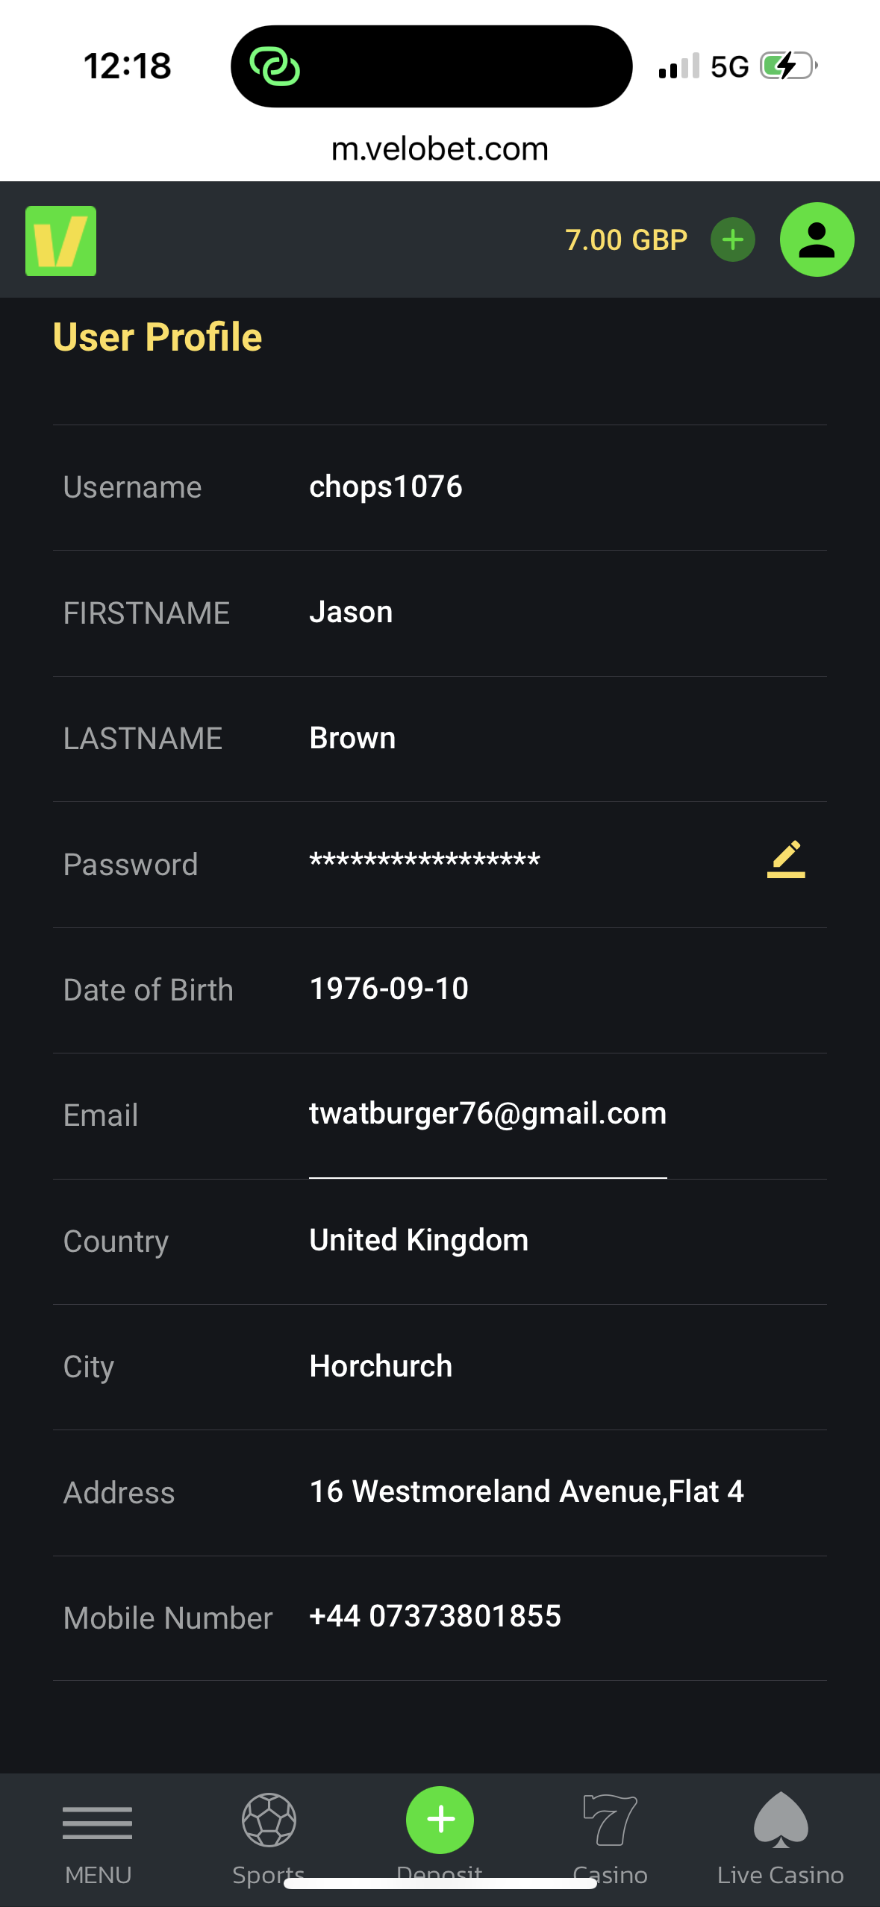
Task: Tap the email address field
Action: click(487, 1114)
